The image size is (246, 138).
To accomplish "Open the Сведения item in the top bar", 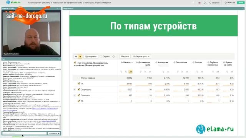I will tap(214, 3).
